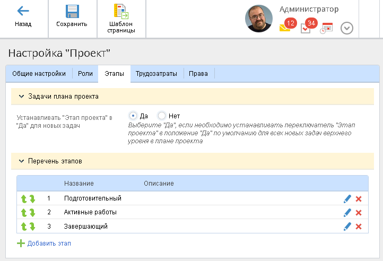Select the Нет radio button

pos(162,116)
